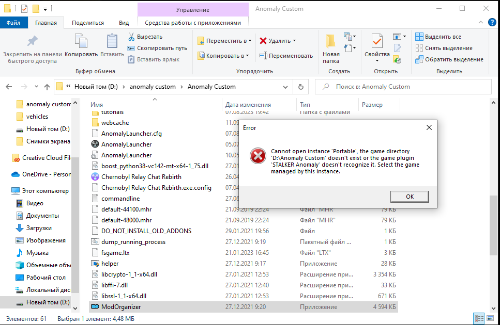This screenshot has width=500, height=325.
Task: Switch to large thumbnails view in status bar
Action: tap(490, 318)
